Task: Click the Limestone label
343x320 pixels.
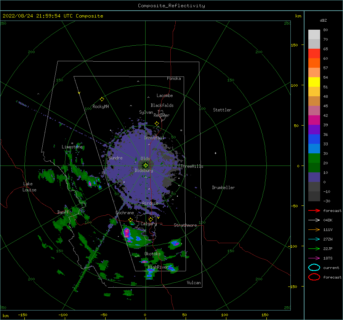Action: [x=72, y=147]
